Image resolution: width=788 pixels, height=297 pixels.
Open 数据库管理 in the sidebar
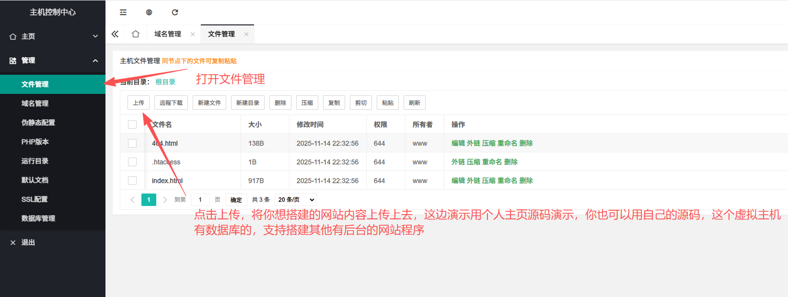[x=53, y=218]
